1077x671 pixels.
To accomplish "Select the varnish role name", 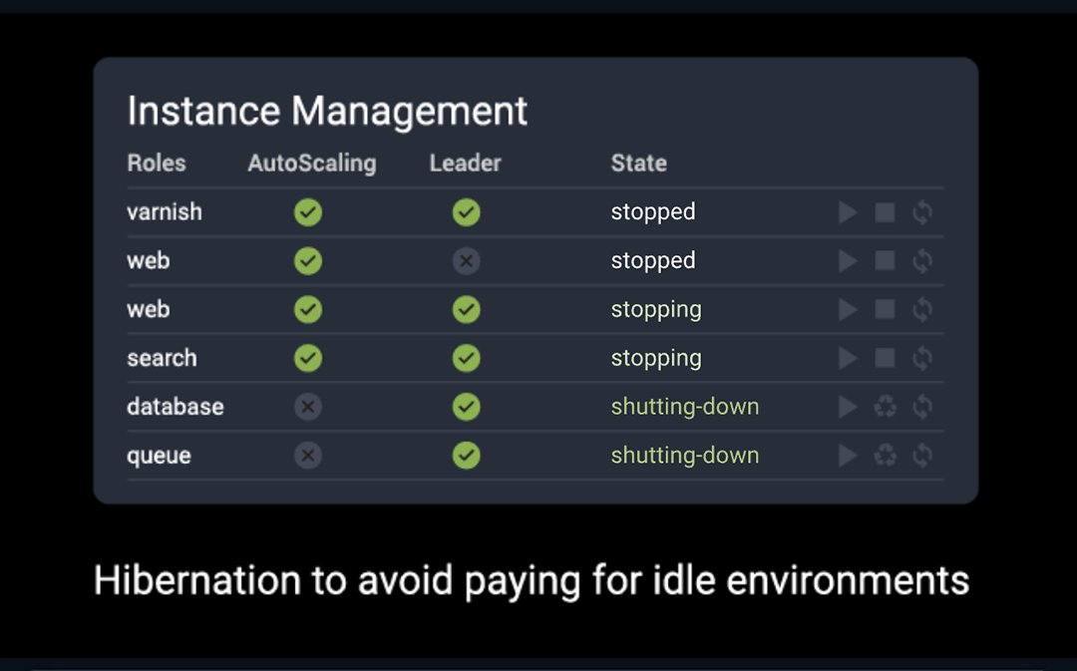I will [x=165, y=212].
